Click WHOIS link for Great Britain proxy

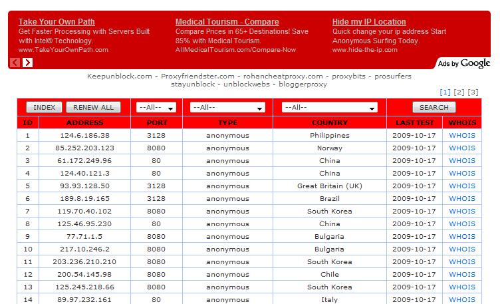click(462, 186)
